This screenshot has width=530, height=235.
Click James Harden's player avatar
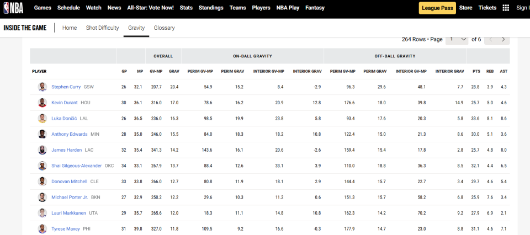point(43,150)
